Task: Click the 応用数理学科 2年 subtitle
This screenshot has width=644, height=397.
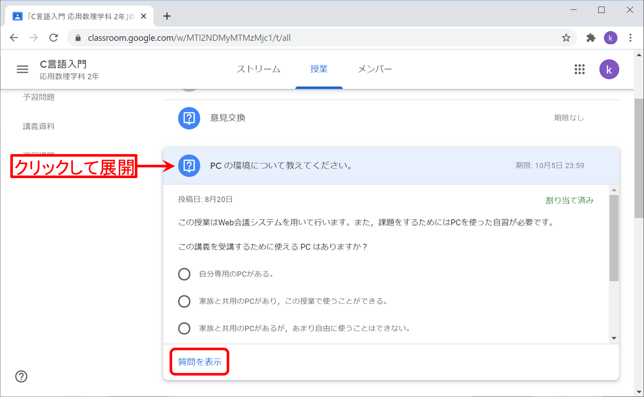Action: click(70, 76)
